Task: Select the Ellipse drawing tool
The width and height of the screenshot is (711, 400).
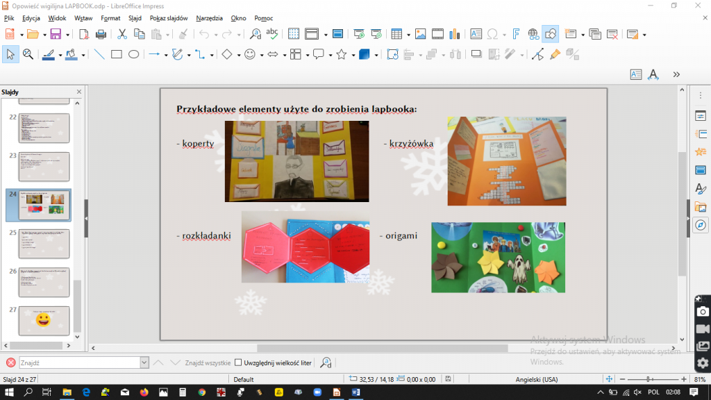Action: click(x=134, y=54)
